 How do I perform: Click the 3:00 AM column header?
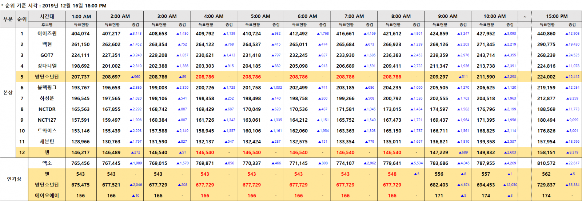(x=167, y=16)
